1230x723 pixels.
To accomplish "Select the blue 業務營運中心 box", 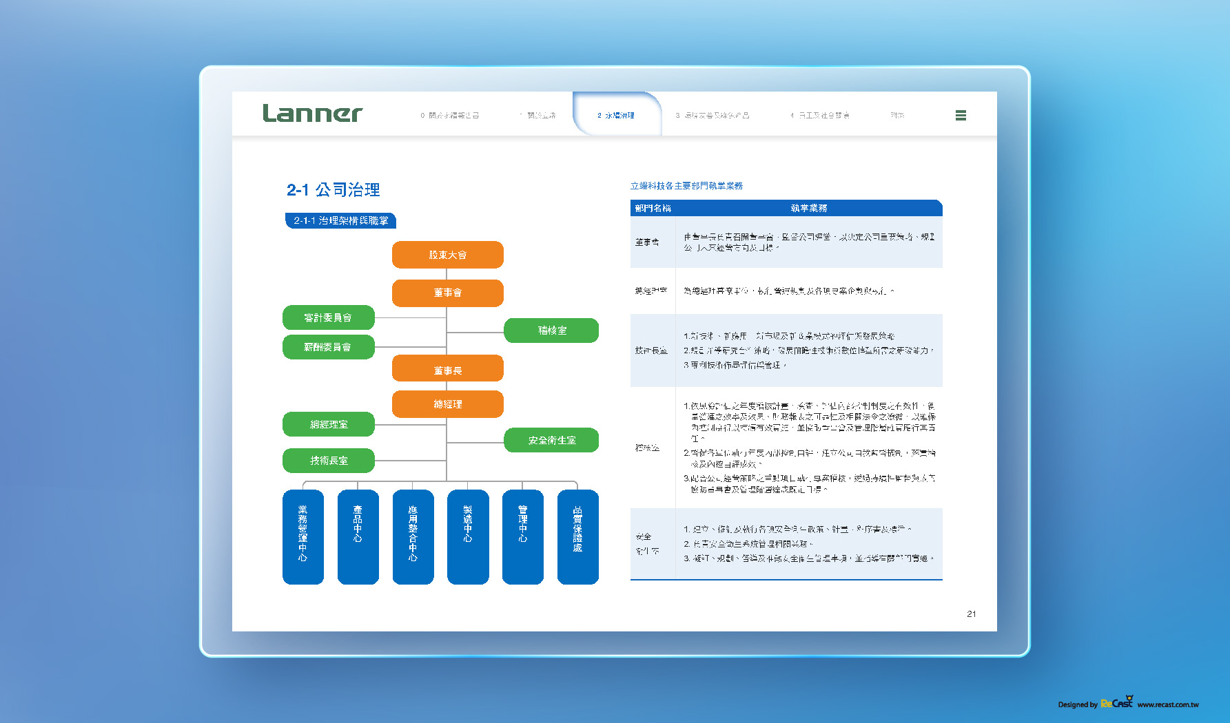I will (x=303, y=537).
